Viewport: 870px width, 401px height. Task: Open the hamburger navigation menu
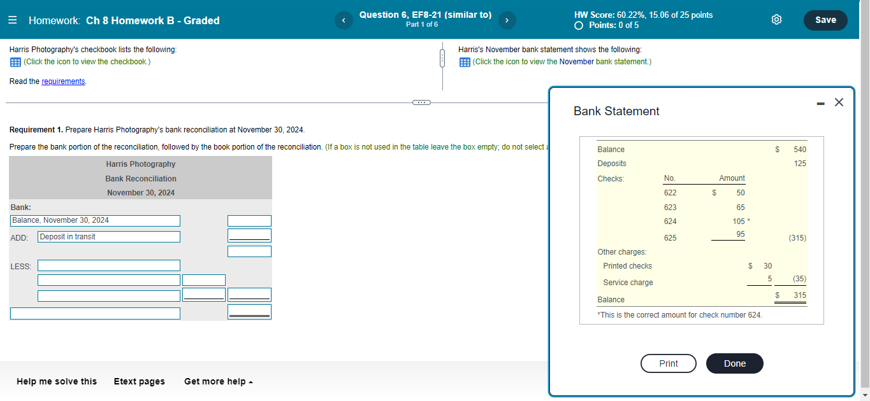(12, 20)
